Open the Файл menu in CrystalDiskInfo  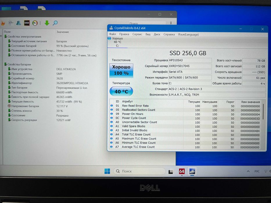[112, 34]
